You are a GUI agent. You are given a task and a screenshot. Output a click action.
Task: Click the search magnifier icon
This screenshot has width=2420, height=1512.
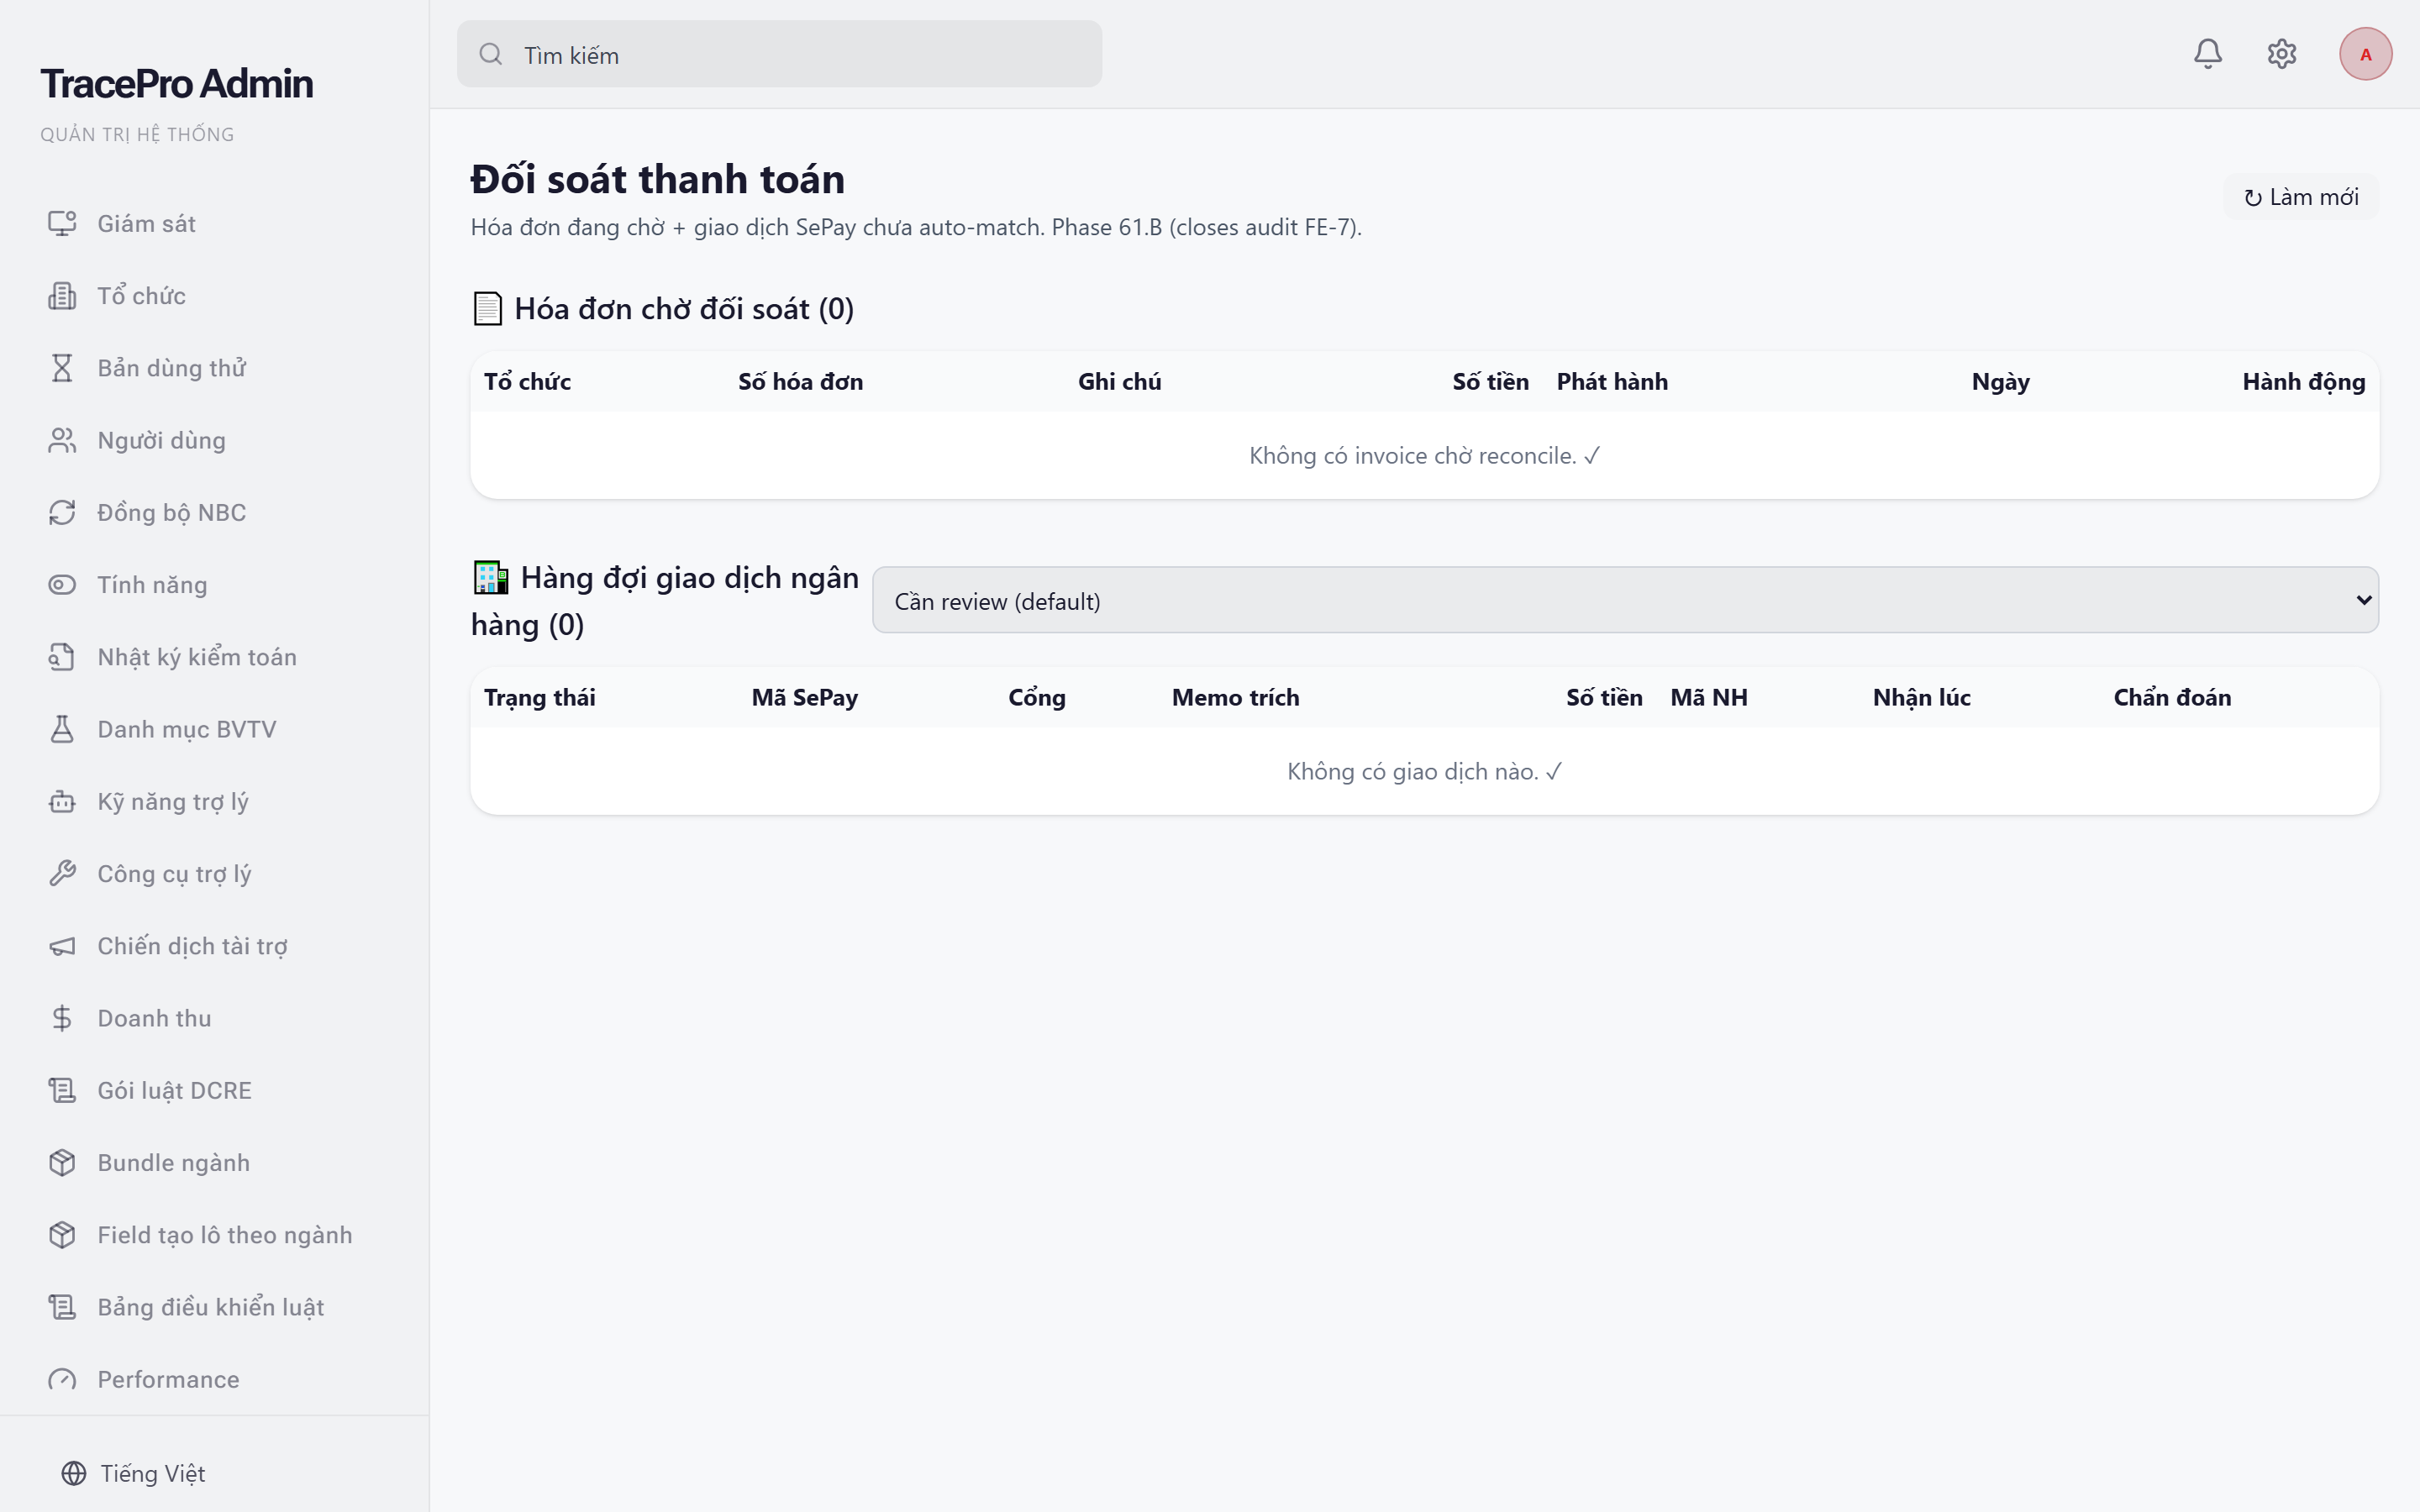click(x=490, y=54)
